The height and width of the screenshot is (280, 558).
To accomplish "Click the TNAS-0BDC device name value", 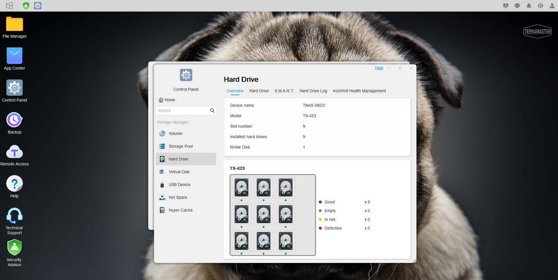I will (314, 105).
